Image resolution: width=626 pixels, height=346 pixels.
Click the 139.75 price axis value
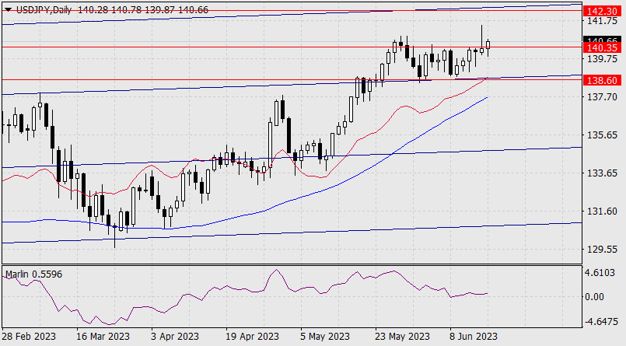click(603, 58)
